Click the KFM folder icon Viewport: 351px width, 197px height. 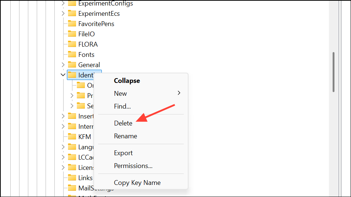point(72,137)
